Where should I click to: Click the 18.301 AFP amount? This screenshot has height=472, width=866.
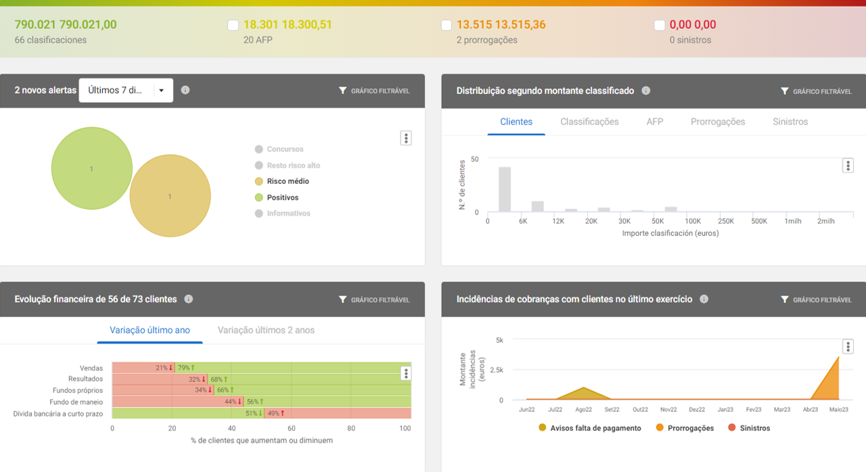[288, 24]
